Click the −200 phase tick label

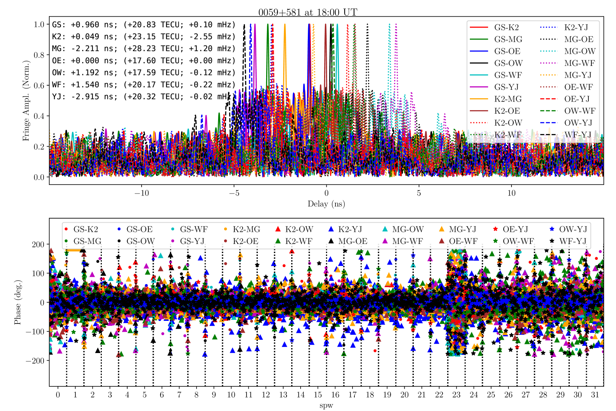pyautogui.click(x=35, y=361)
